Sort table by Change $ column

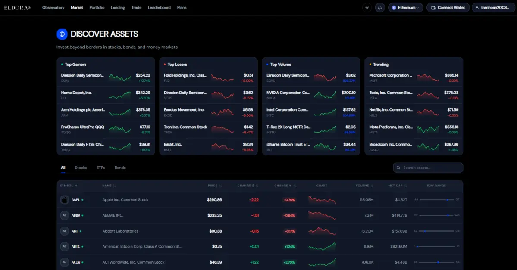[x=248, y=186]
